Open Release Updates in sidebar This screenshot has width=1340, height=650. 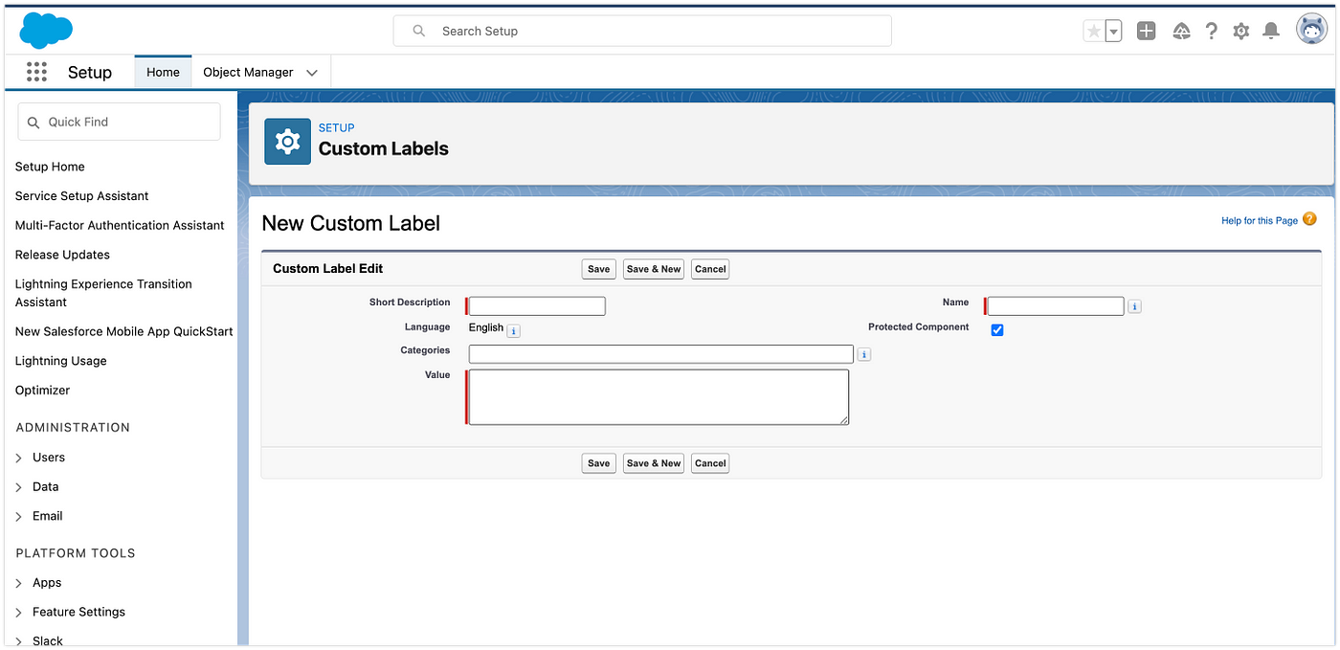click(x=62, y=255)
